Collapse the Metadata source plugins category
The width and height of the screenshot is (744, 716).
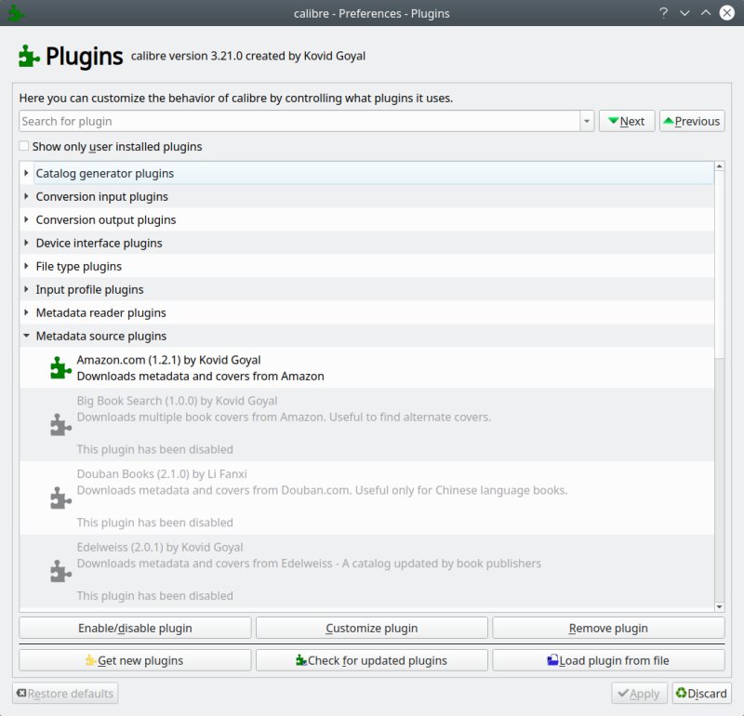tap(24, 336)
